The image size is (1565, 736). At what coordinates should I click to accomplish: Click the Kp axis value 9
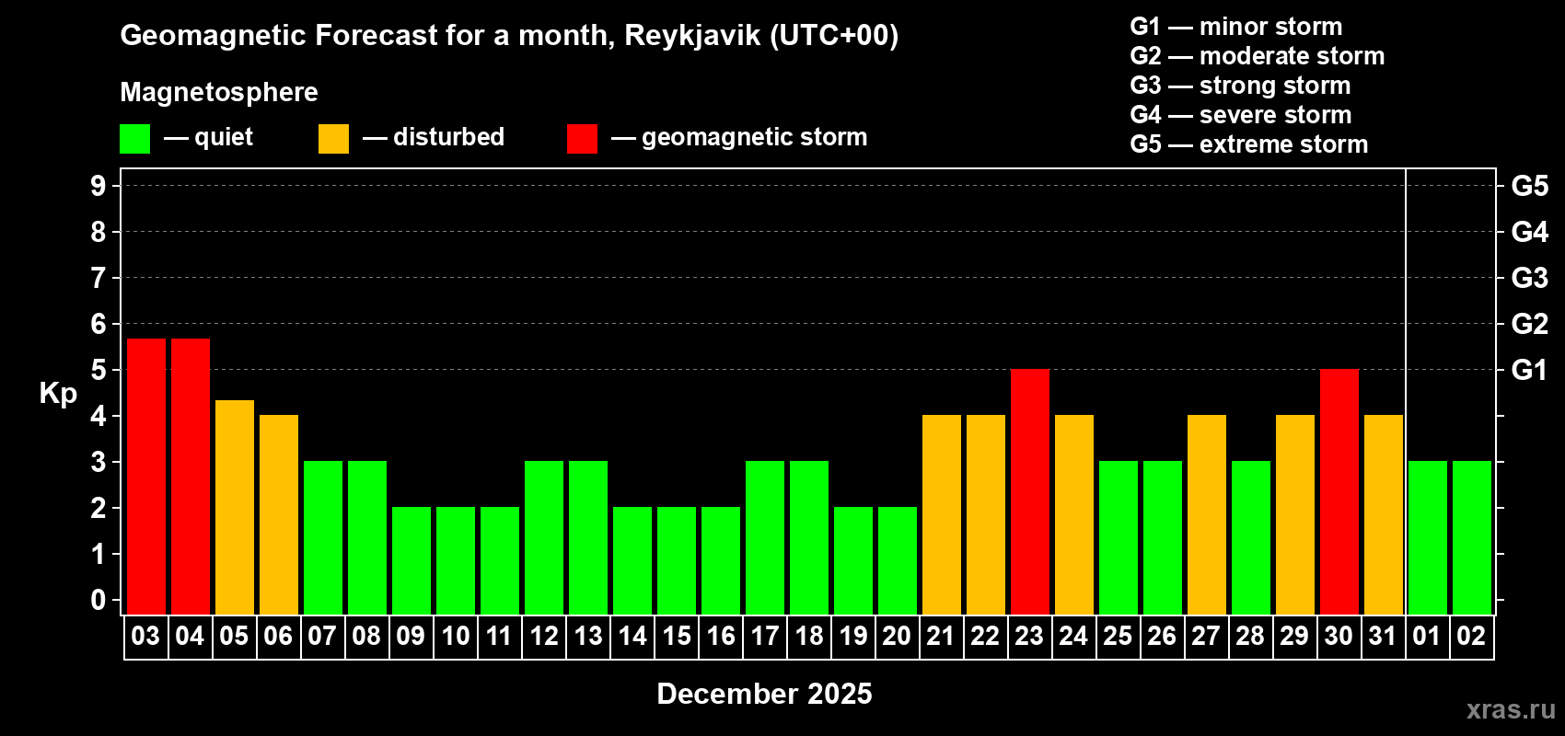[x=99, y=186]
